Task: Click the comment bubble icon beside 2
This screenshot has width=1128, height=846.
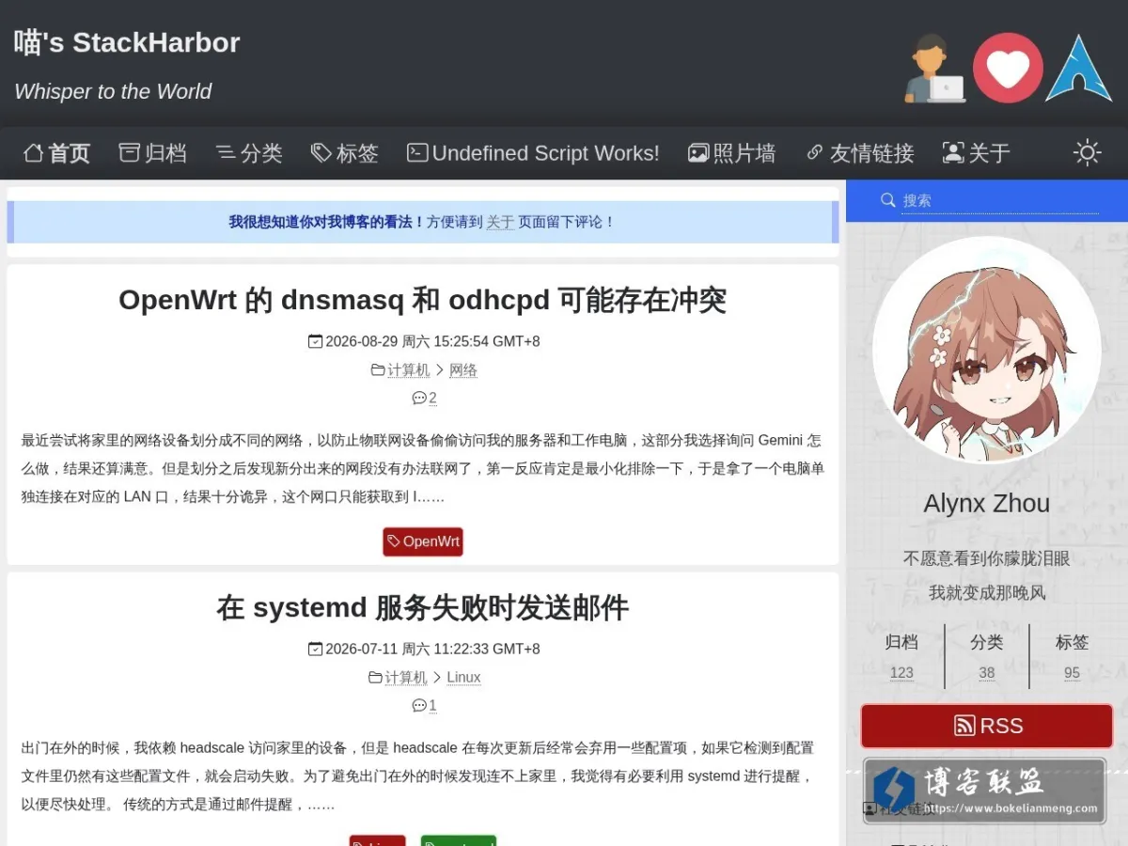Action: (x=419, y=398)
